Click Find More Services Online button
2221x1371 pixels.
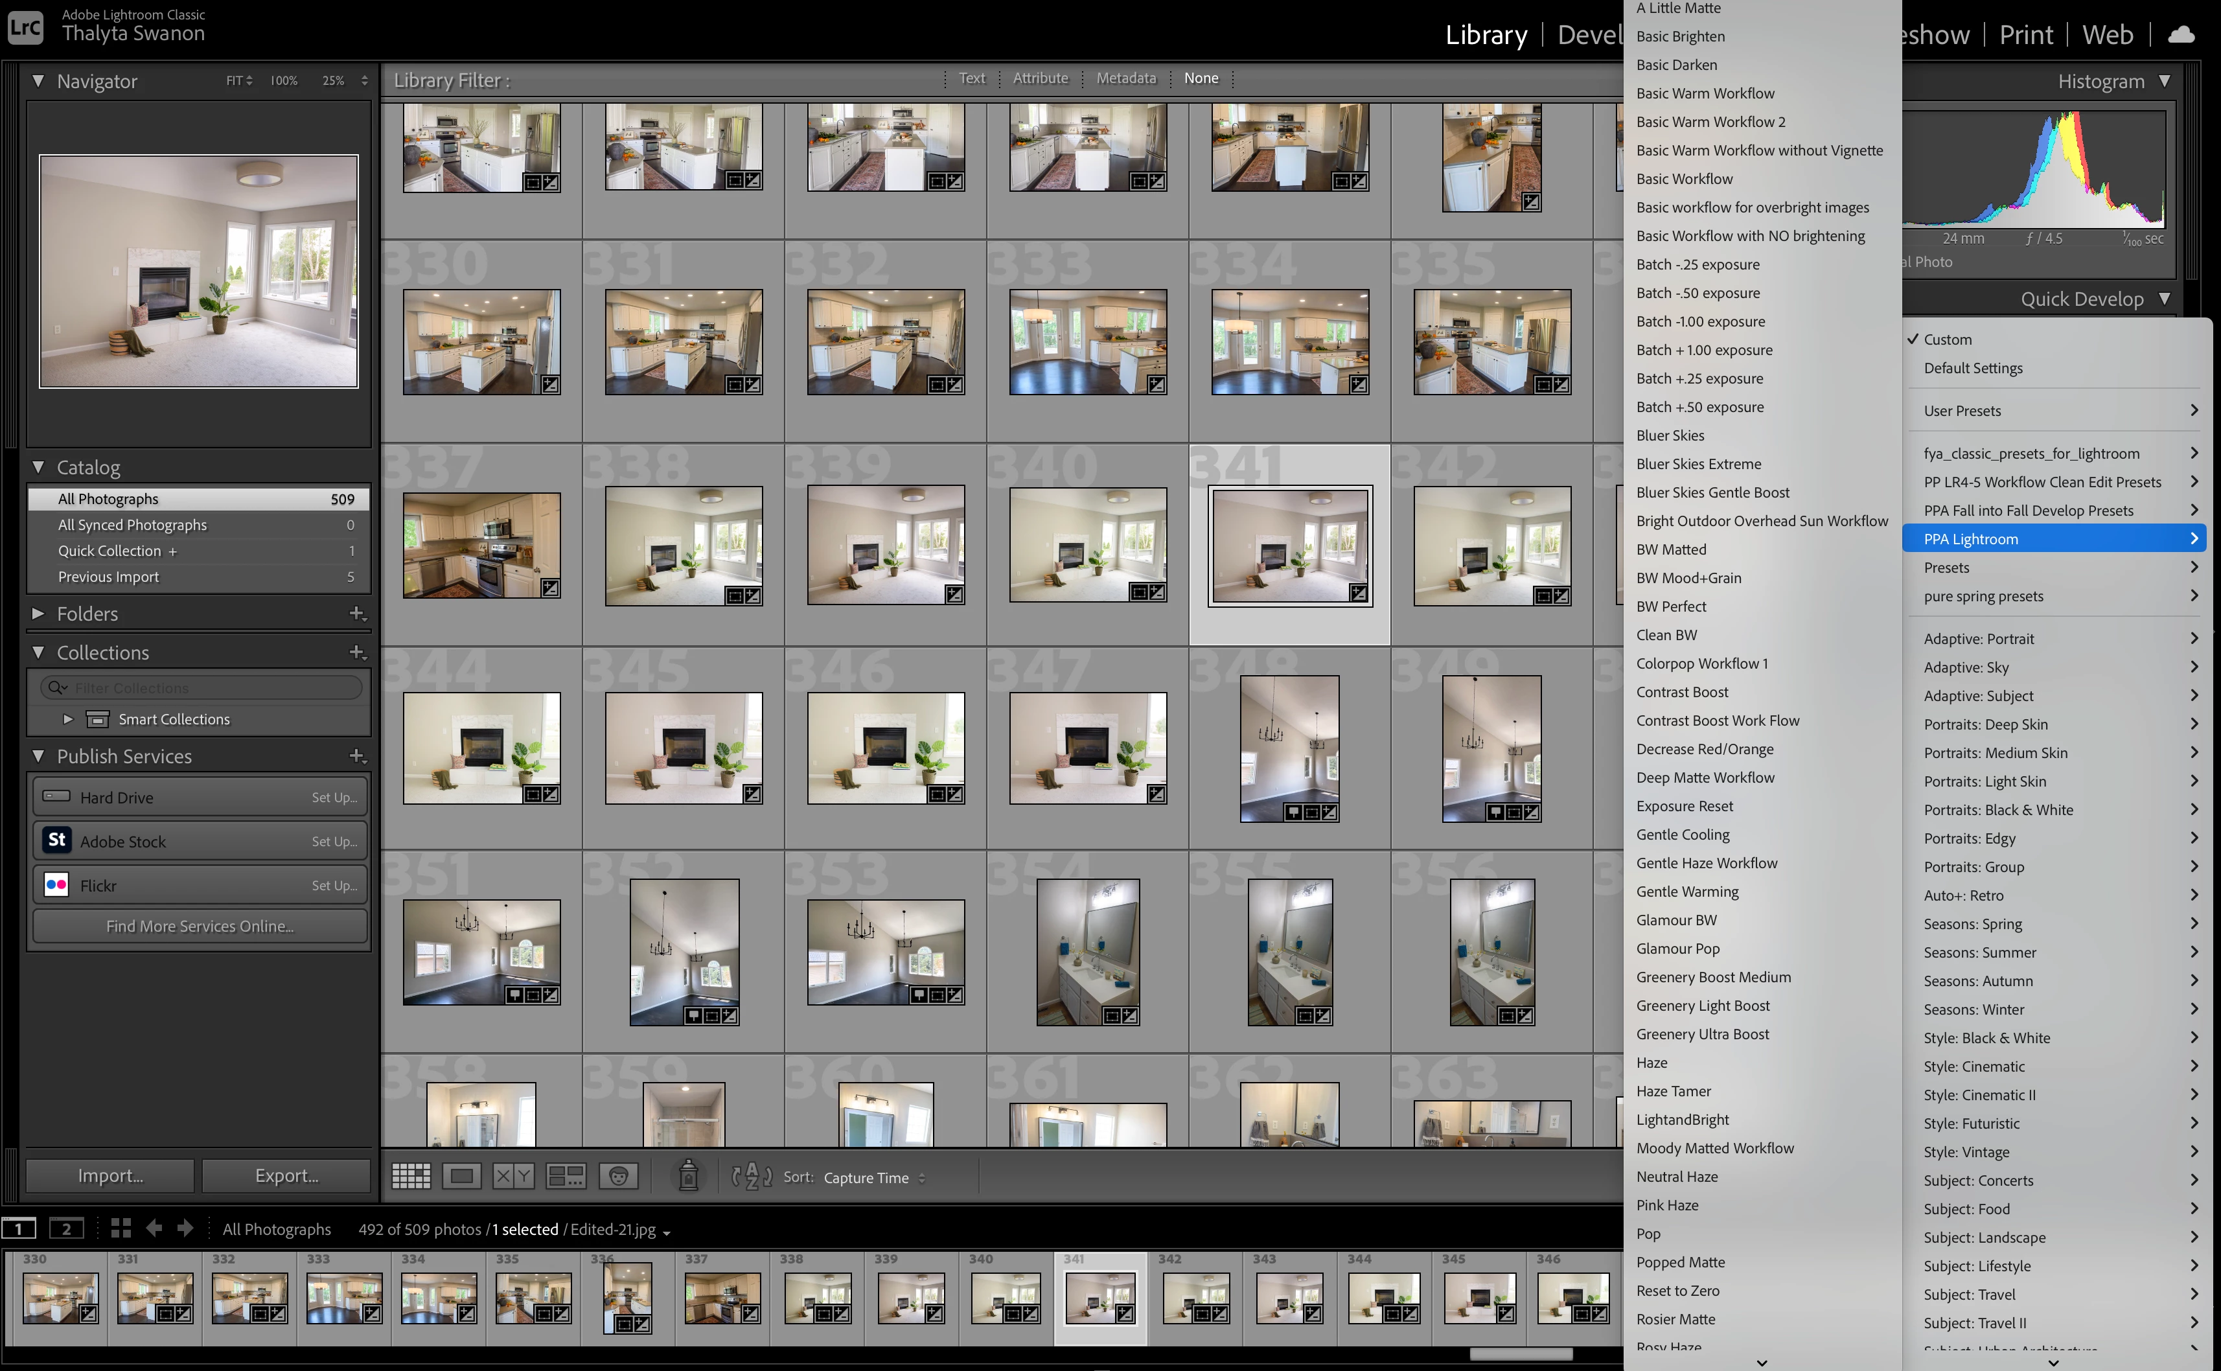point(200,926)
